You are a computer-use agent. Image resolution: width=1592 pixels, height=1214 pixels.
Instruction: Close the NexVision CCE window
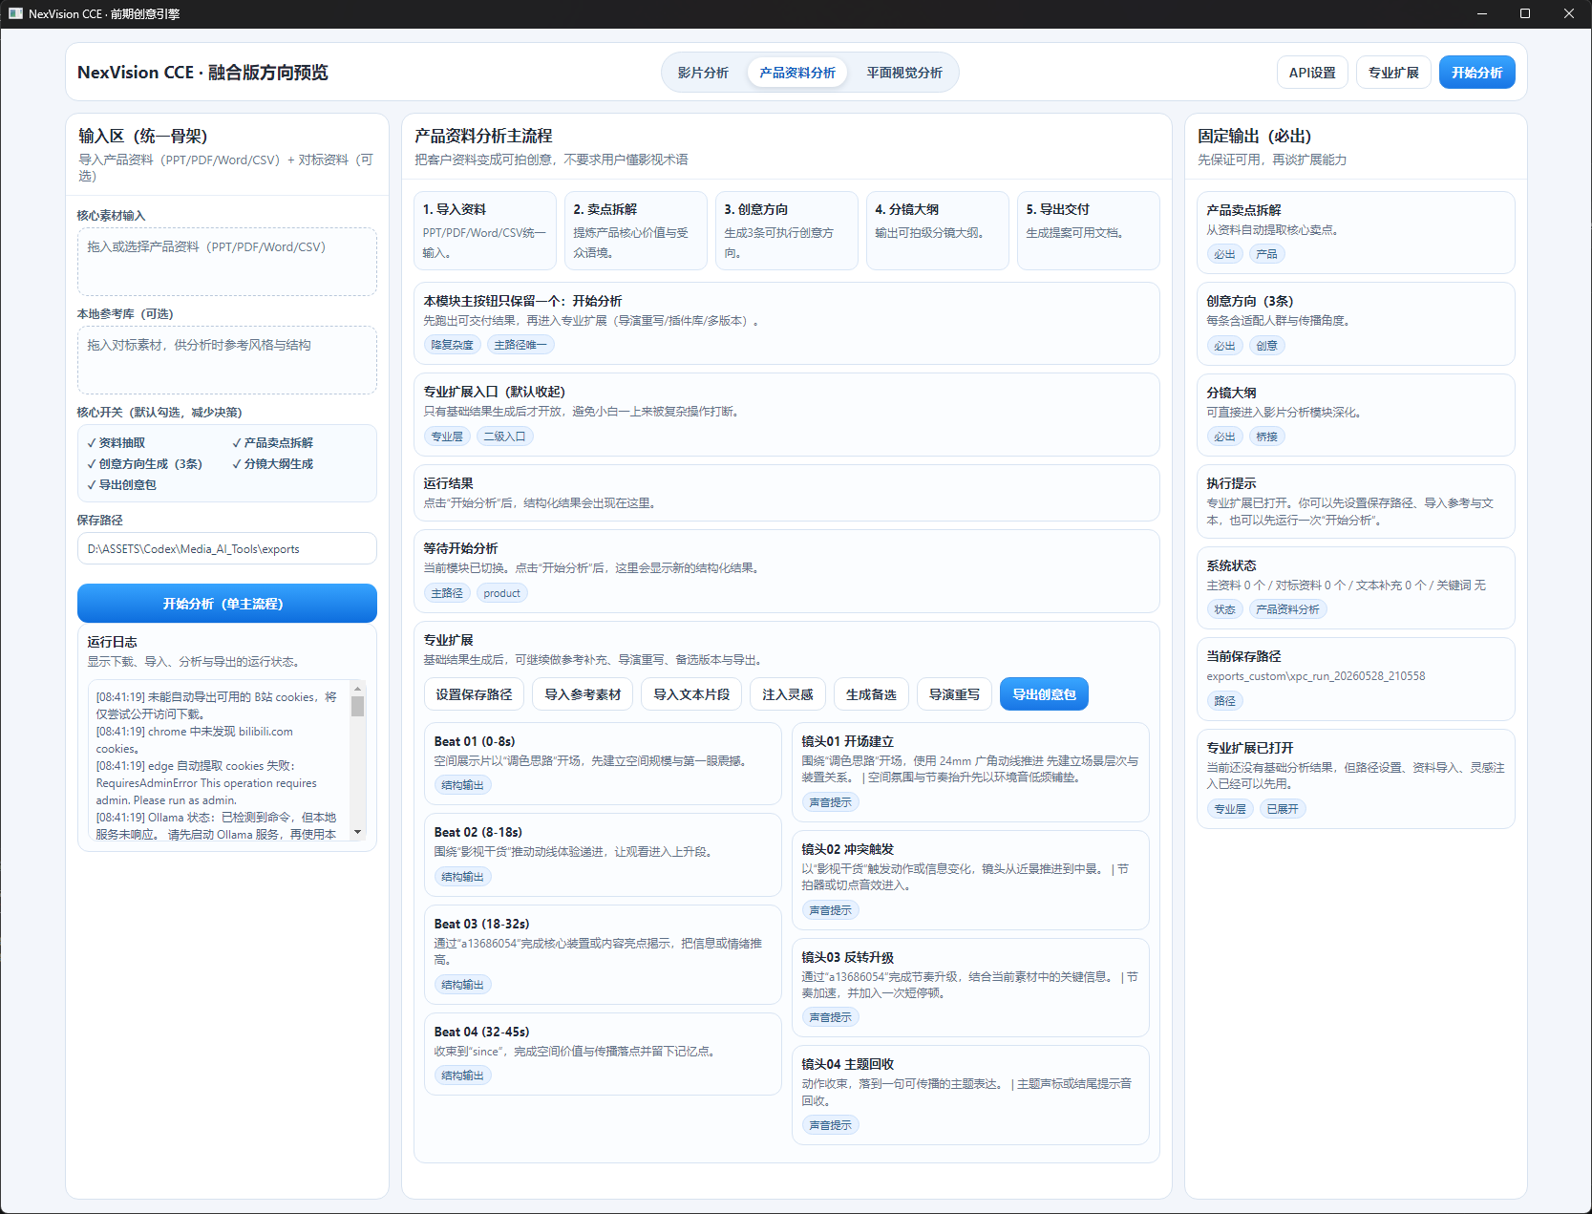(x=1569, y=13)
